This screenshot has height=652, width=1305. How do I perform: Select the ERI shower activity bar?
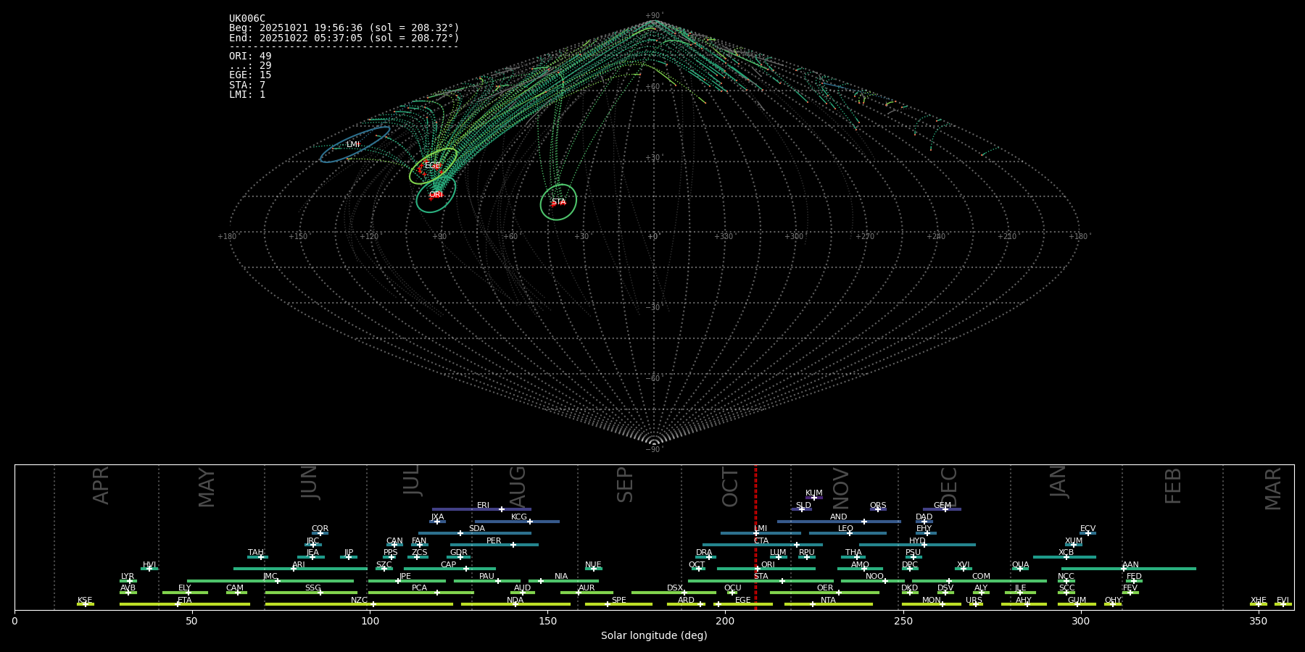(x=464, y=509)
